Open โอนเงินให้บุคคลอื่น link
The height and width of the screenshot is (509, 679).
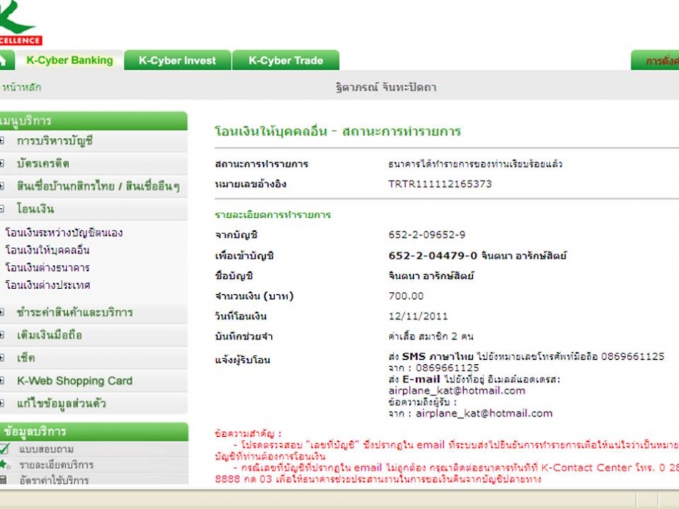coord(47,251)
